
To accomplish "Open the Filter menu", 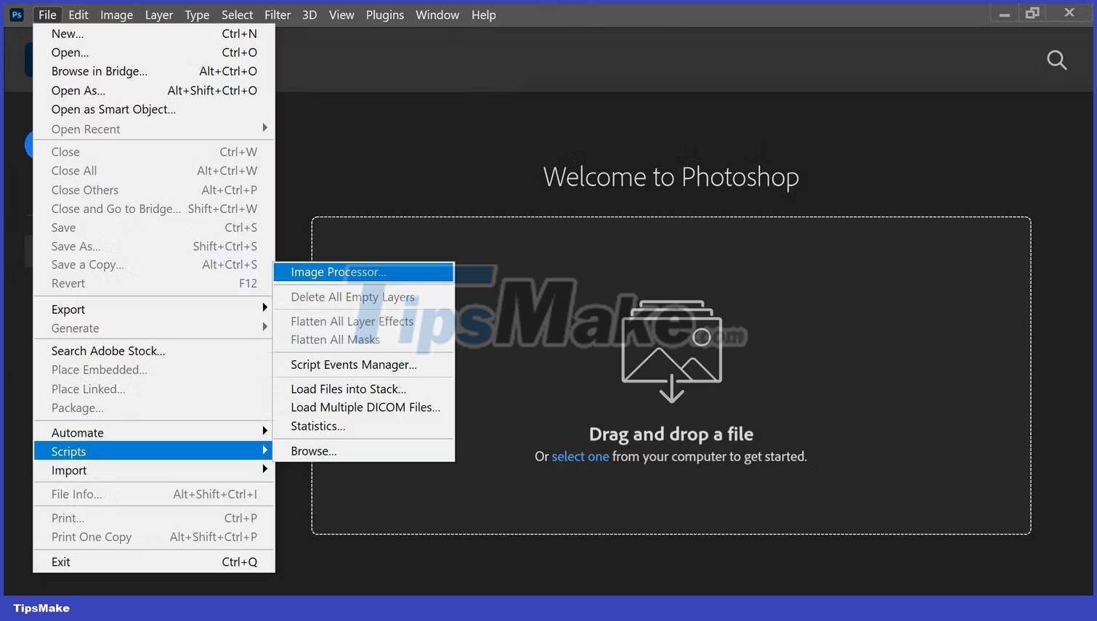I will coord(277,15).
